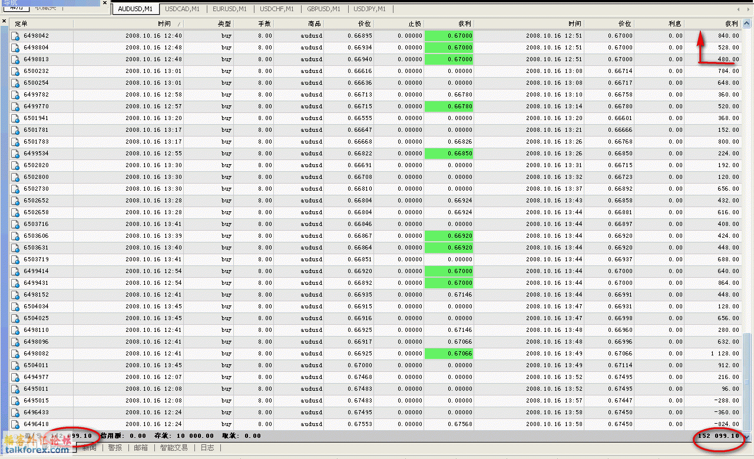Click order 6501781's document icon

pos(16,130)
